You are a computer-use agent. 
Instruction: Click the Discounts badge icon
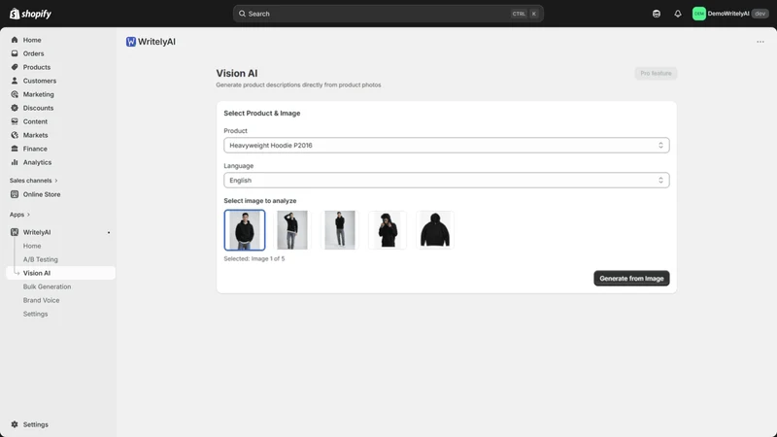tap(15, 108)
